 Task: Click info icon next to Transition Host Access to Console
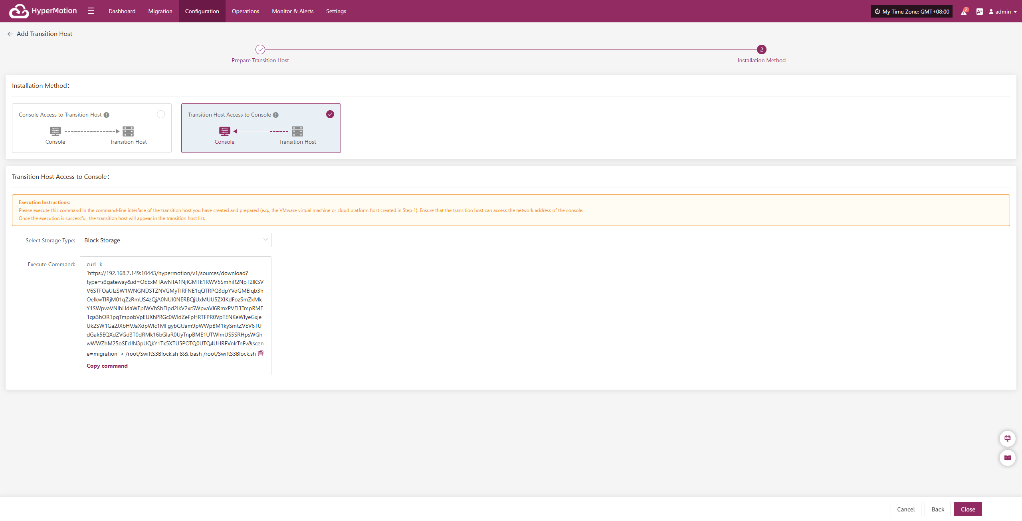click(276, 115)
